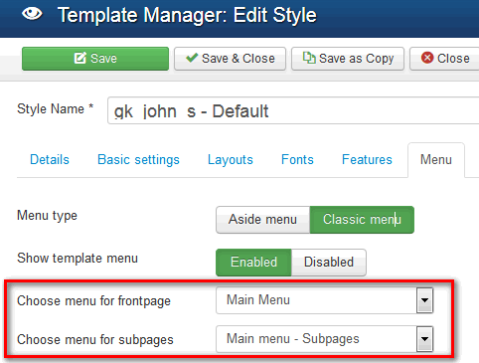
Task: Set Show template menu to Enabled
Action: pos(253,263)
